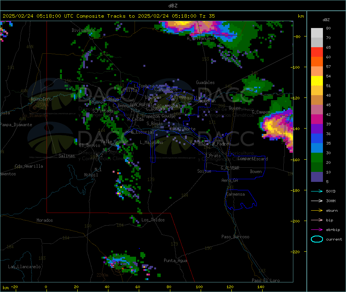The width and height of the screenshot is (346, 292).
Task: Click the Punta_Agua map label
Action: coord(175,261)
